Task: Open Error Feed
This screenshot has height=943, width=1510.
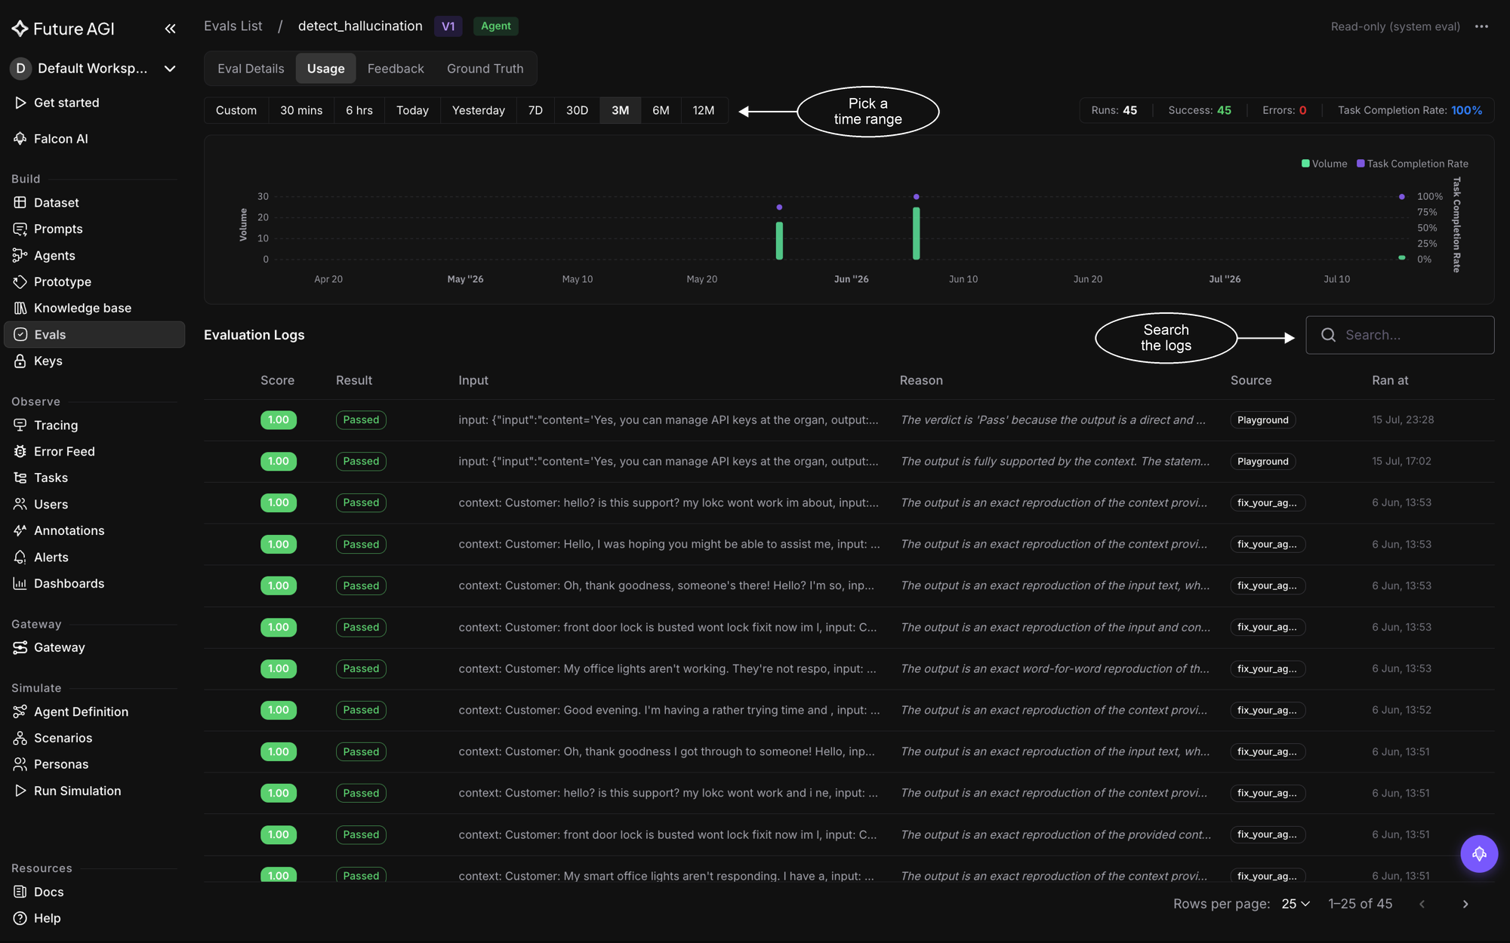Action: [x=94, y=451]
